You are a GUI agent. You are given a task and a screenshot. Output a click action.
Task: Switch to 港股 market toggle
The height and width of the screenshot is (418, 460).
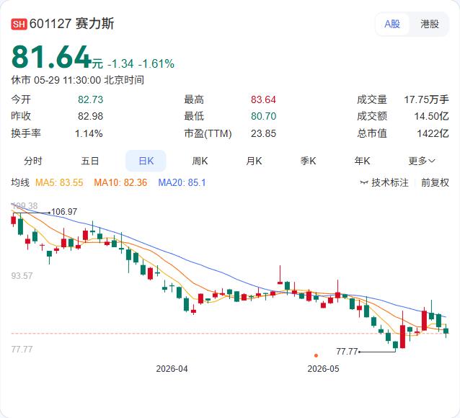coord(430,24)
